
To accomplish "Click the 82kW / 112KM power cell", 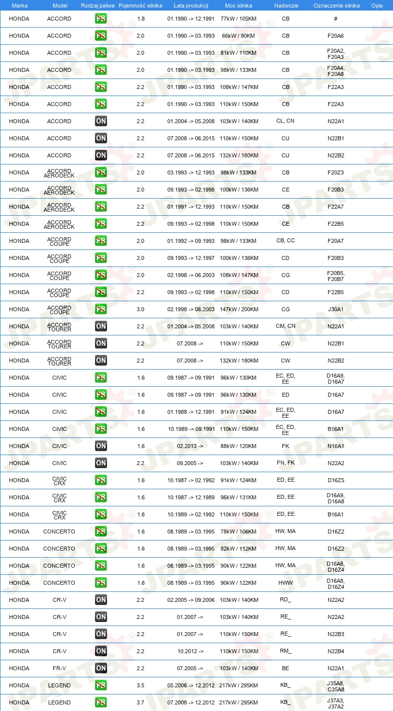I will coord(239,549).
